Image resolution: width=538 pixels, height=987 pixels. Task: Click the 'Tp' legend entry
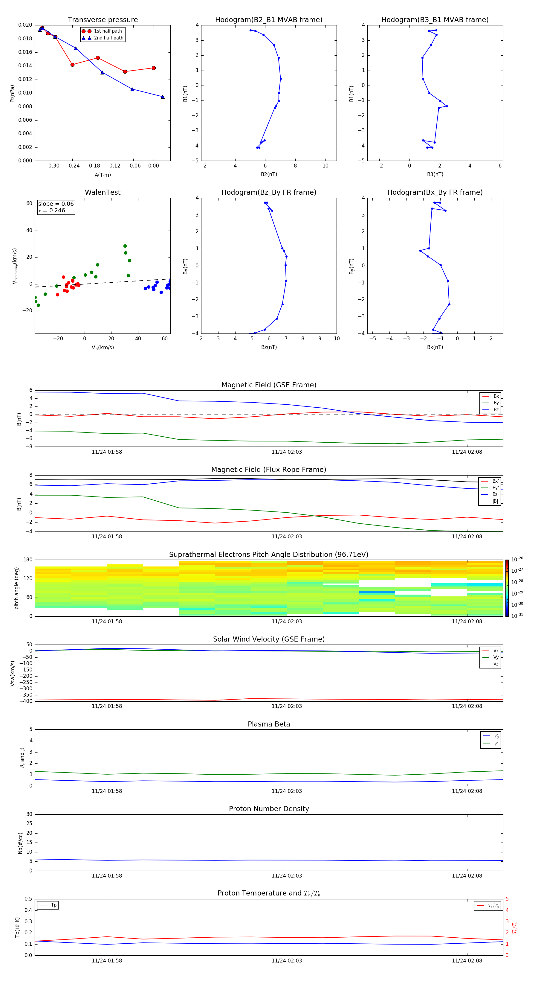coord(48,905)
